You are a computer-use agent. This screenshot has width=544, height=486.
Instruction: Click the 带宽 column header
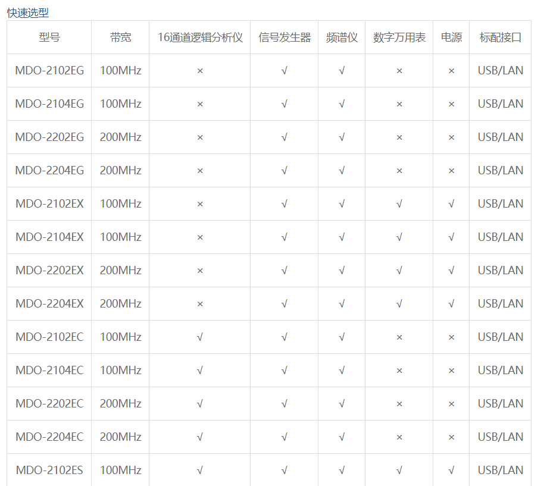click(120, 37)
